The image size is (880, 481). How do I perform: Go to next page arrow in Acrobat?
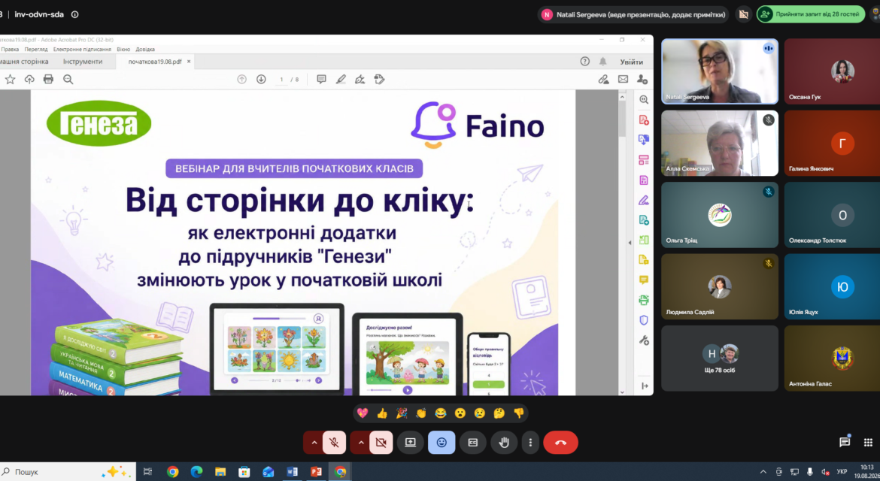tap(261, 80)
